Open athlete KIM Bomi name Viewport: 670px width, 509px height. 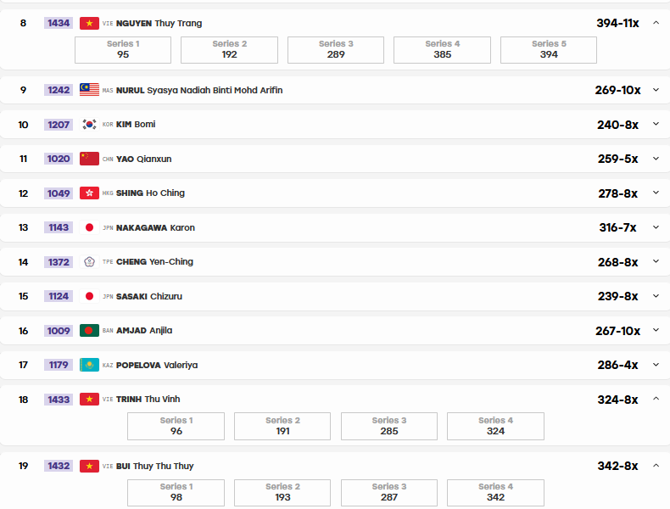point(136,125)
